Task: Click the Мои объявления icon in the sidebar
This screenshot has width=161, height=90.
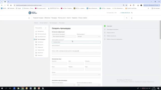Action: click(x=36, y=37)
